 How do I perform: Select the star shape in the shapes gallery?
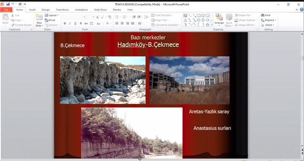[207, 24]
